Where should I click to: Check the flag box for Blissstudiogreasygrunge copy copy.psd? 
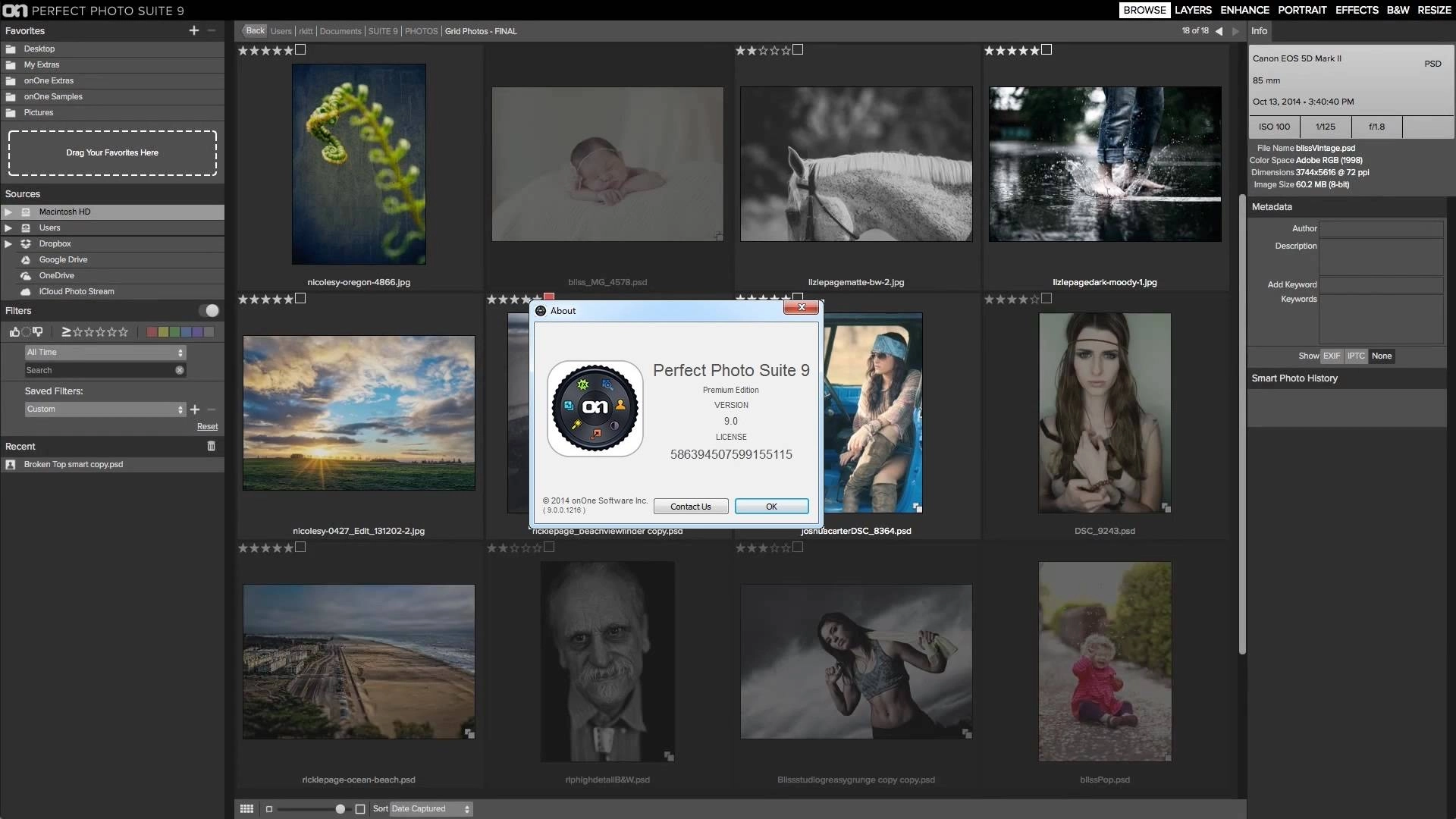pos(798,547)
